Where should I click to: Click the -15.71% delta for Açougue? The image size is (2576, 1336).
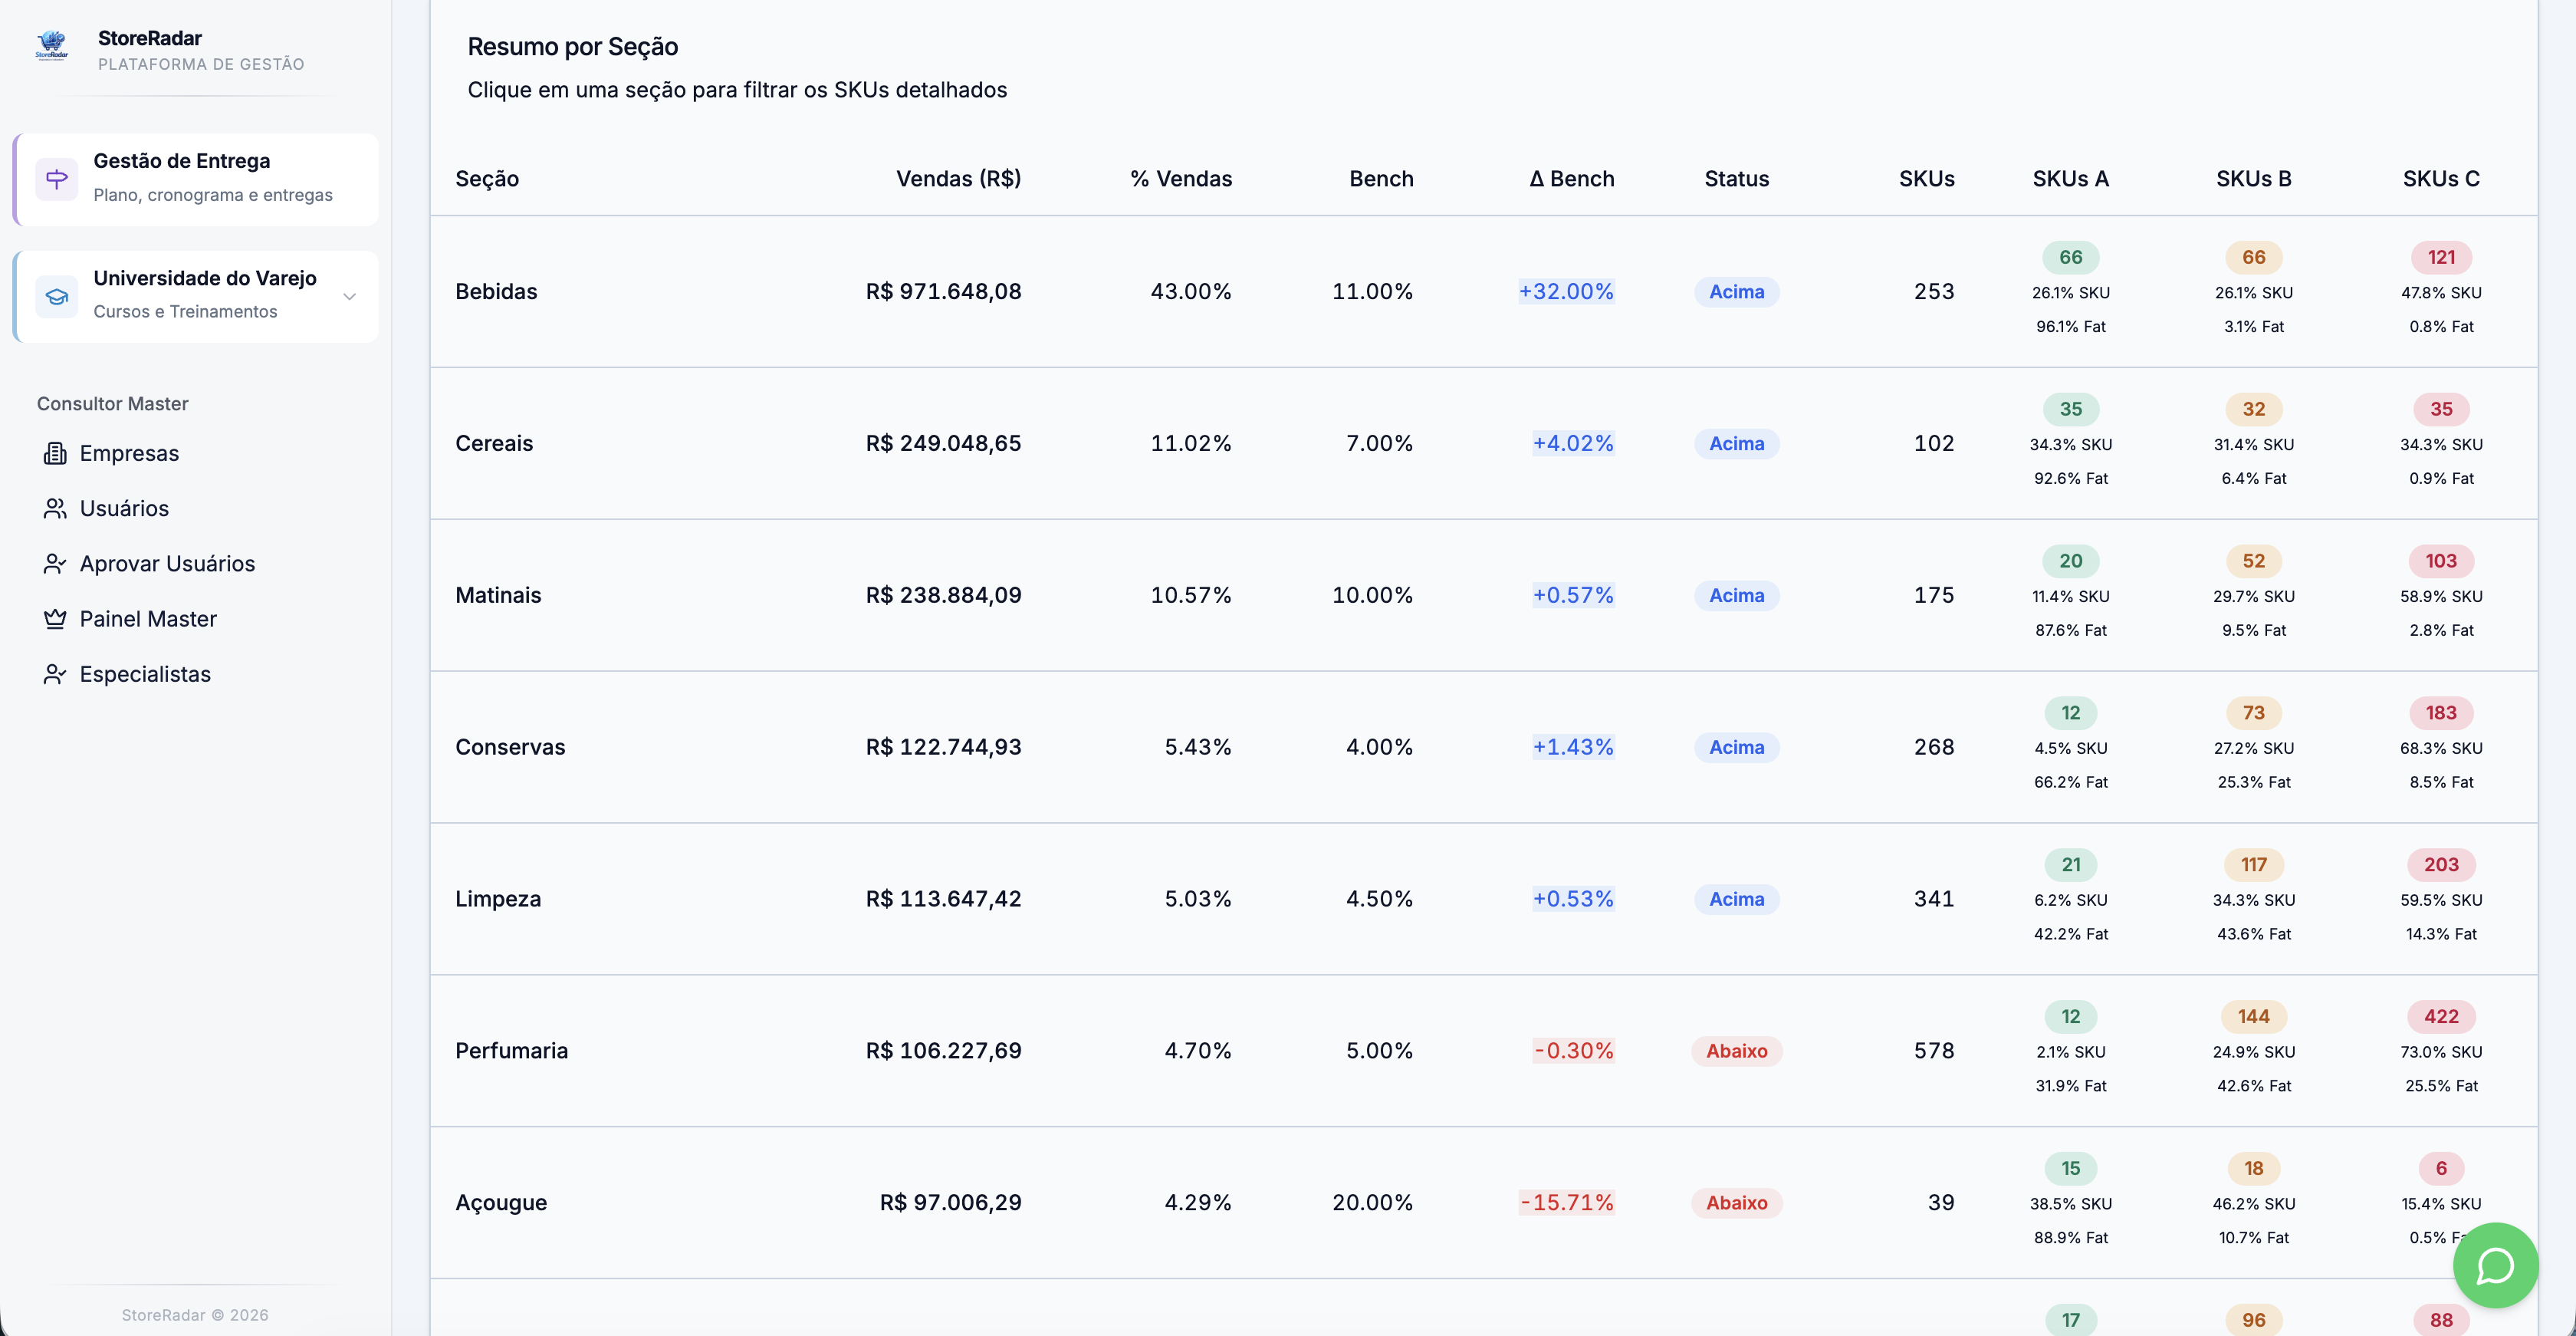pos(1566,1203)
